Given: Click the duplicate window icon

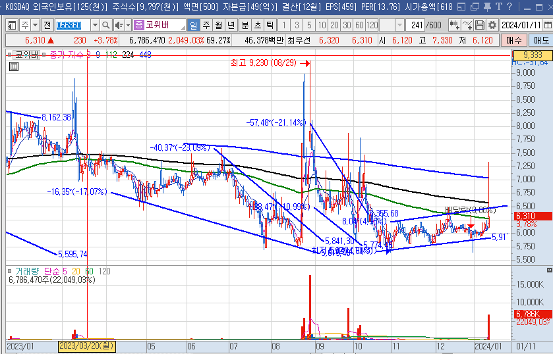Looking at the screenshot, I should 475,7.
